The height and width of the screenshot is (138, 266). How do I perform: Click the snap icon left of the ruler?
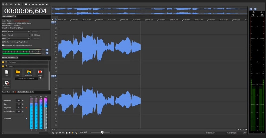[x=56, y=19]
